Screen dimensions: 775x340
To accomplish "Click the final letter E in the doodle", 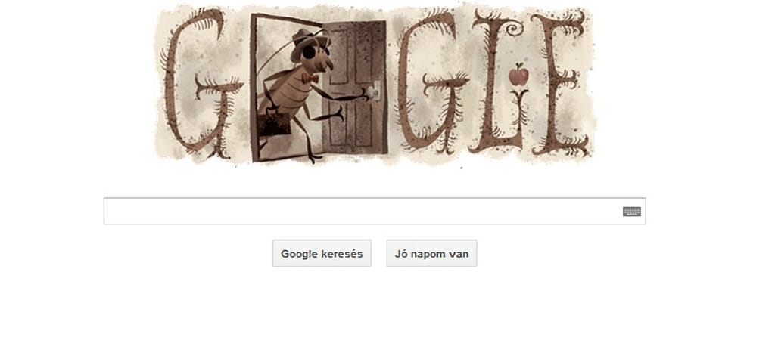I will pyautogui.click(x=559, y=82).
